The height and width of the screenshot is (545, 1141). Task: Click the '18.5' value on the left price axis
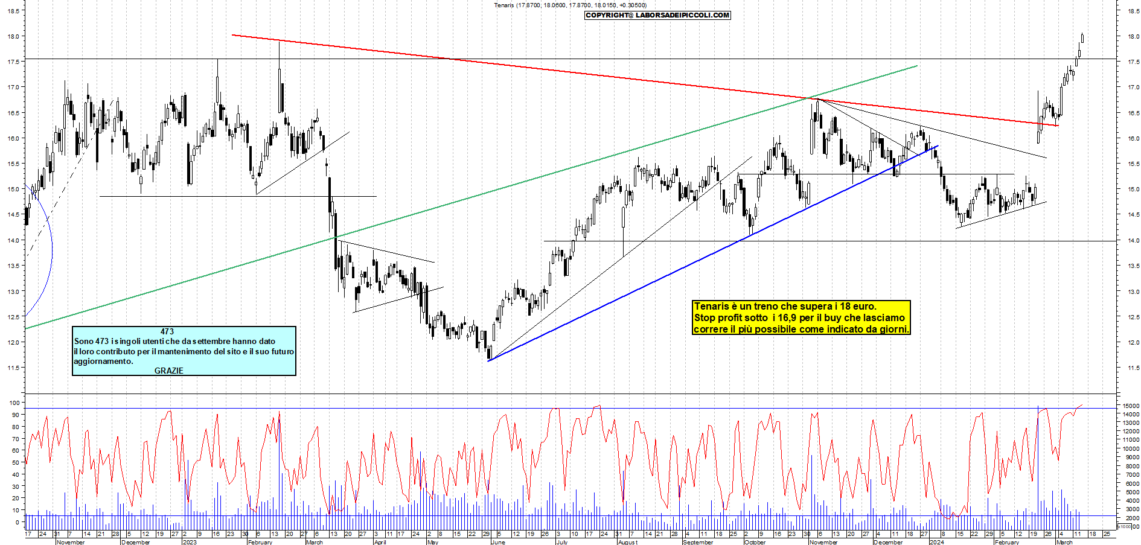[x=13, y=11]
